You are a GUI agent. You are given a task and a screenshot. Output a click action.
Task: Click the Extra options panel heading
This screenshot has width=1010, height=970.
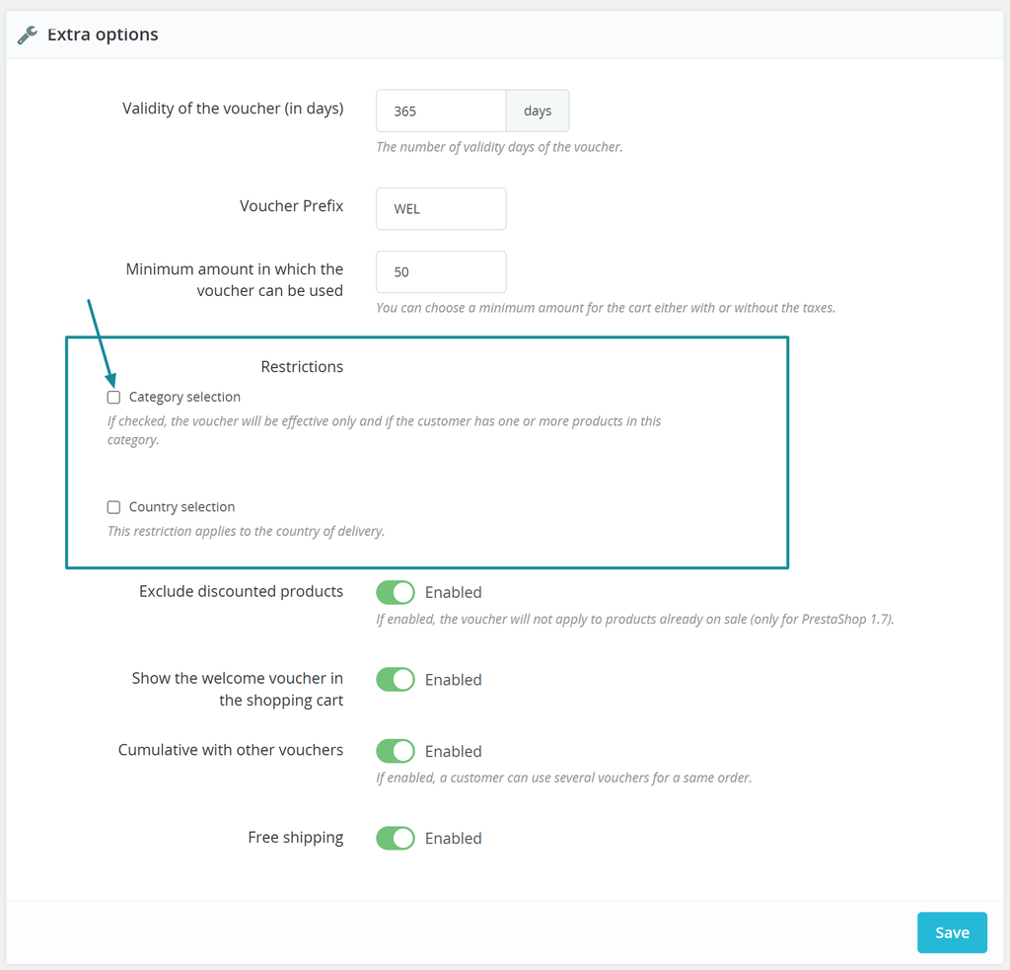click(x=103, y=35)
